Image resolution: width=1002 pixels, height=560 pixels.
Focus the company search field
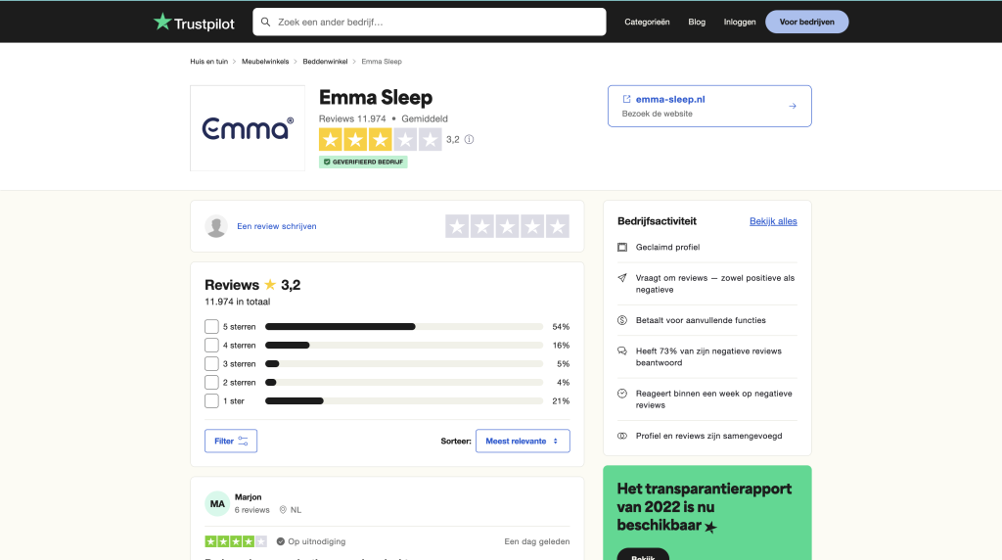coord(429,22)
